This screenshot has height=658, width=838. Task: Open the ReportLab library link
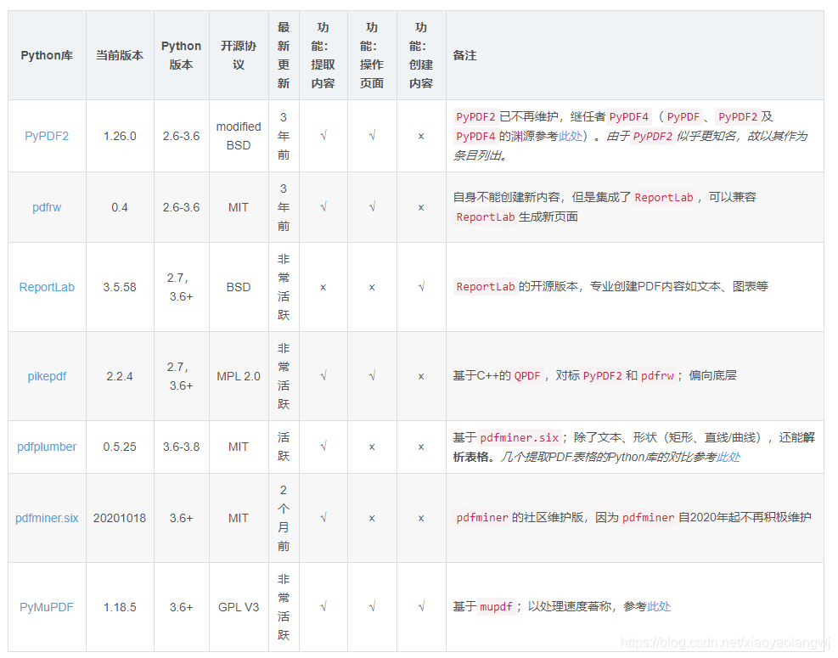(47, 287)
